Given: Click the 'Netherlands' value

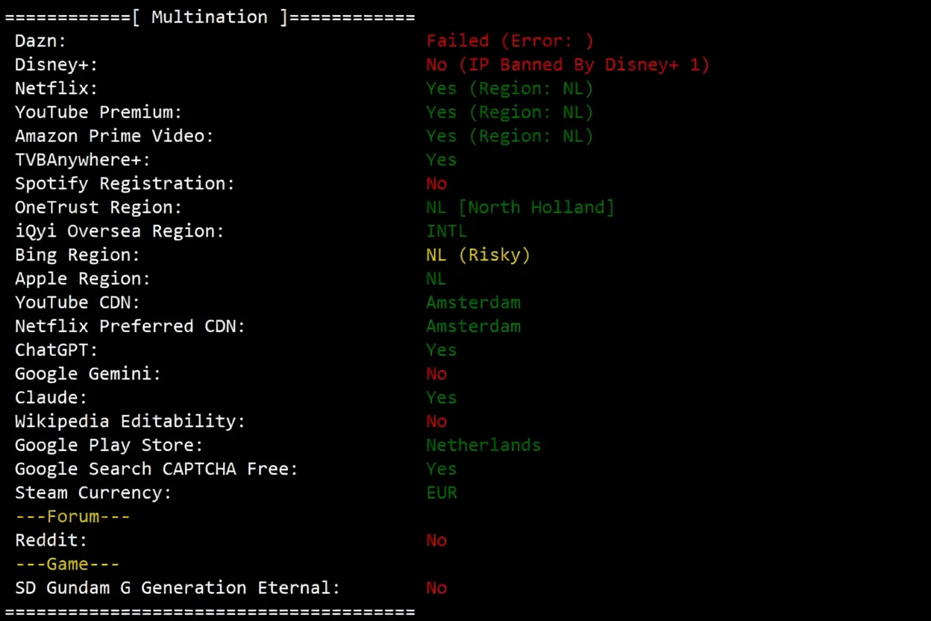Looking at the screenshot, I should (483, 446).
